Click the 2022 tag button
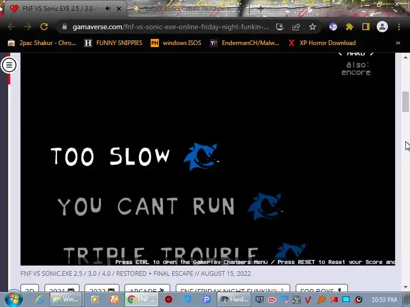410x307 pixels. [102, 288]
